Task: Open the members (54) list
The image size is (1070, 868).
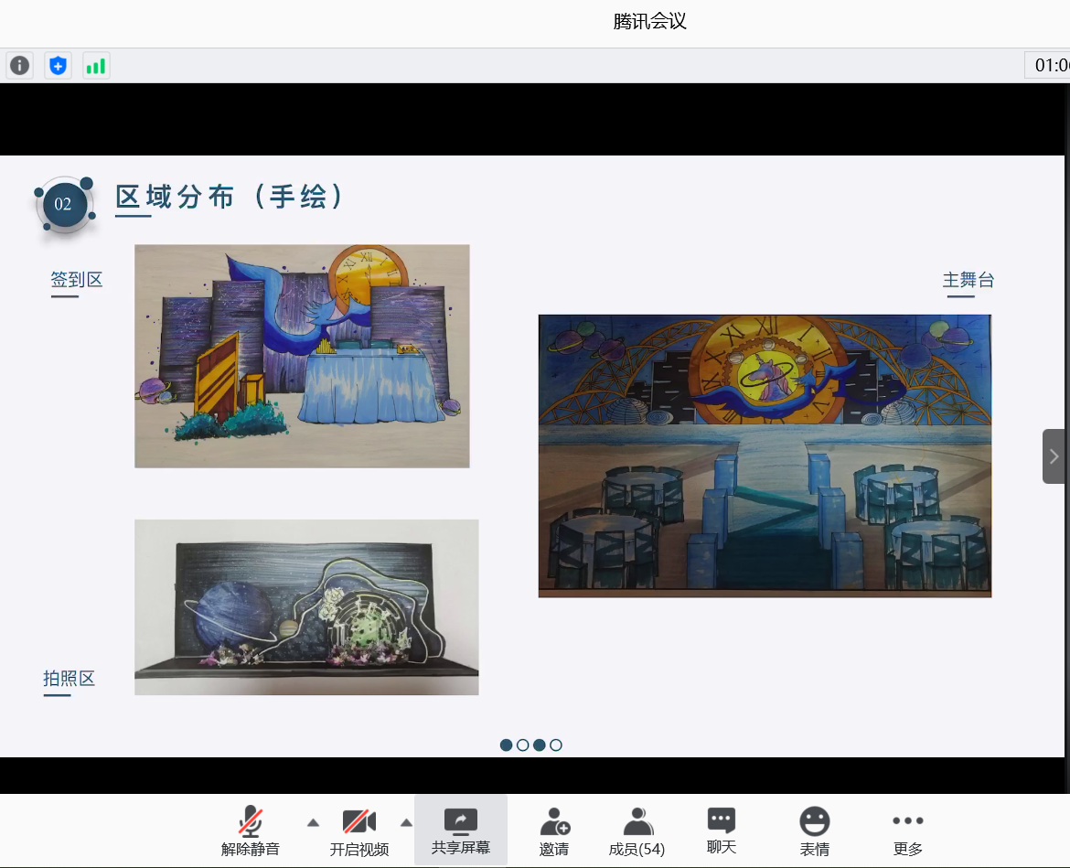Action: click(637, 830)
